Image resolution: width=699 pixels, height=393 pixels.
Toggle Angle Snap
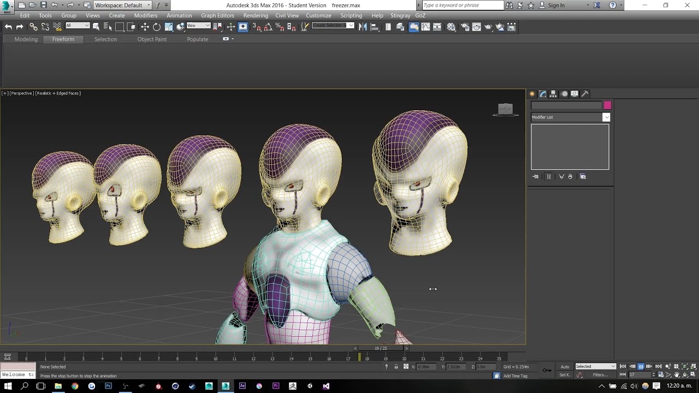(x=268, y=27)
